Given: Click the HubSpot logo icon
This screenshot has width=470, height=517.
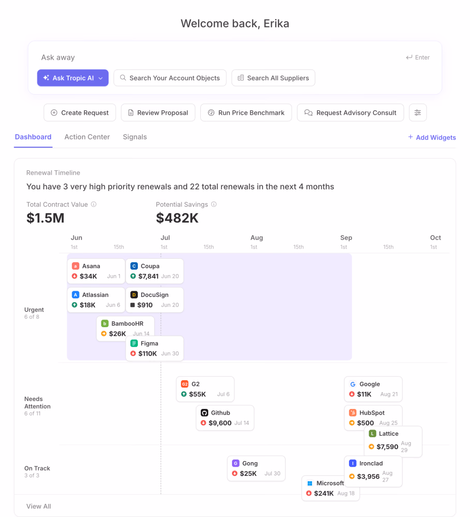Looking at the screenshot, I should (x=353, y=413).
